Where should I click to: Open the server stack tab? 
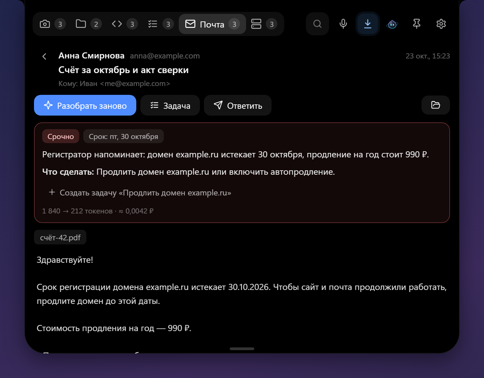click(264, 24)
